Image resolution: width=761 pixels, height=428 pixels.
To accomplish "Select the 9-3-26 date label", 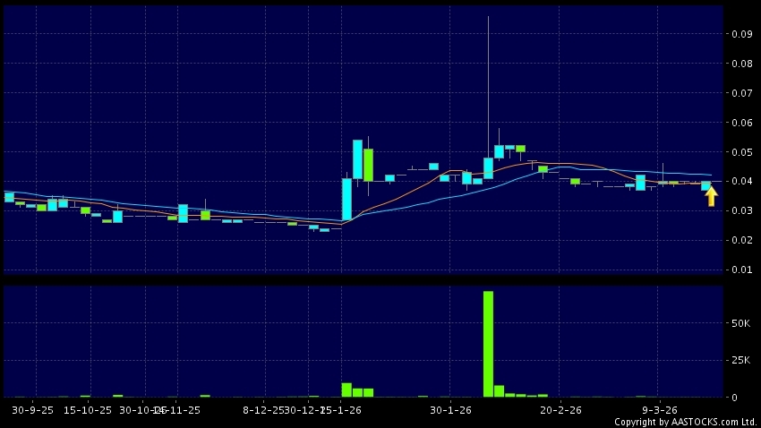I will [x=660, y=408].
